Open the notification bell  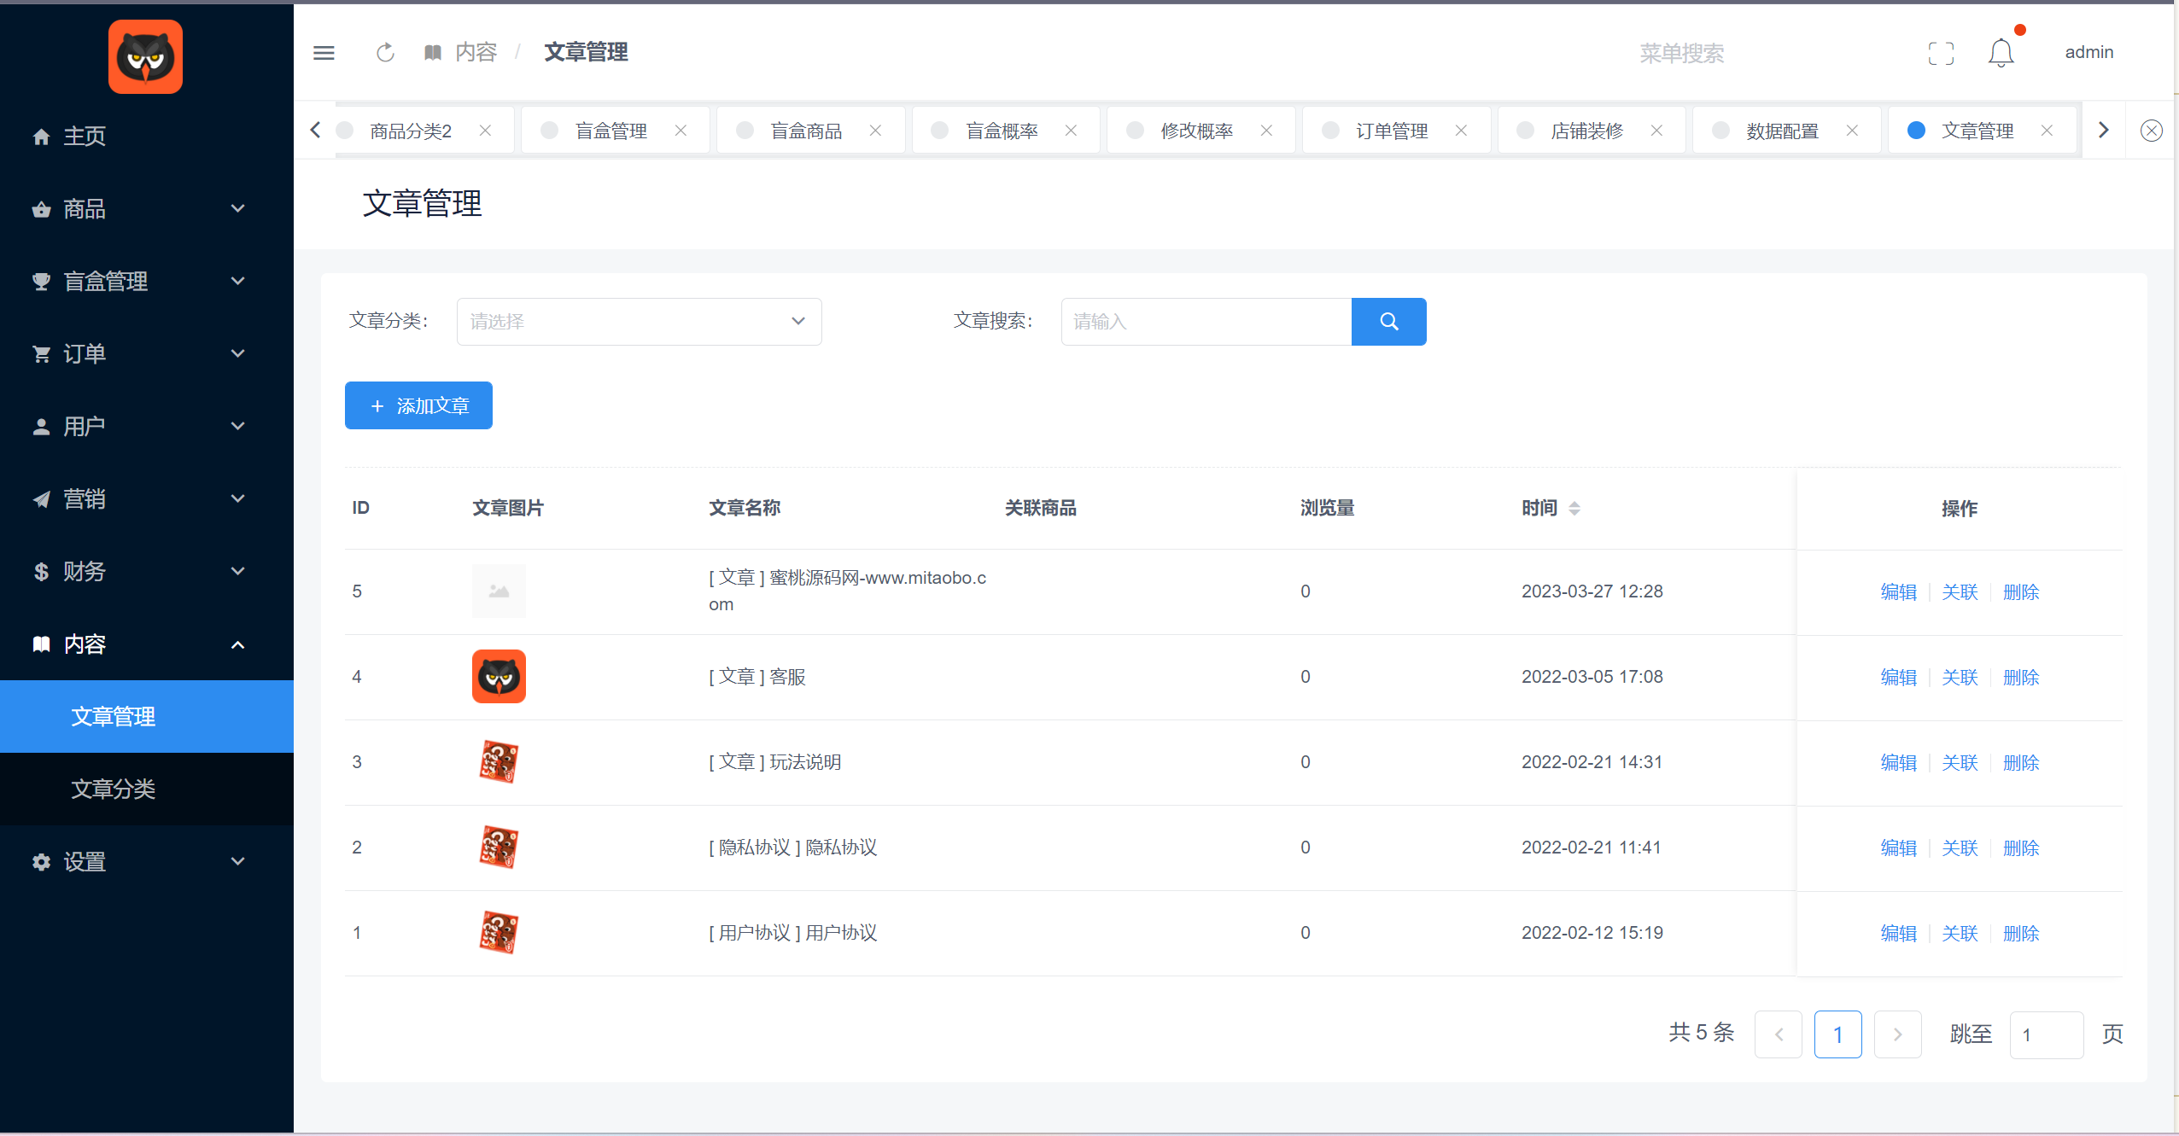[x=2001, y=54]
